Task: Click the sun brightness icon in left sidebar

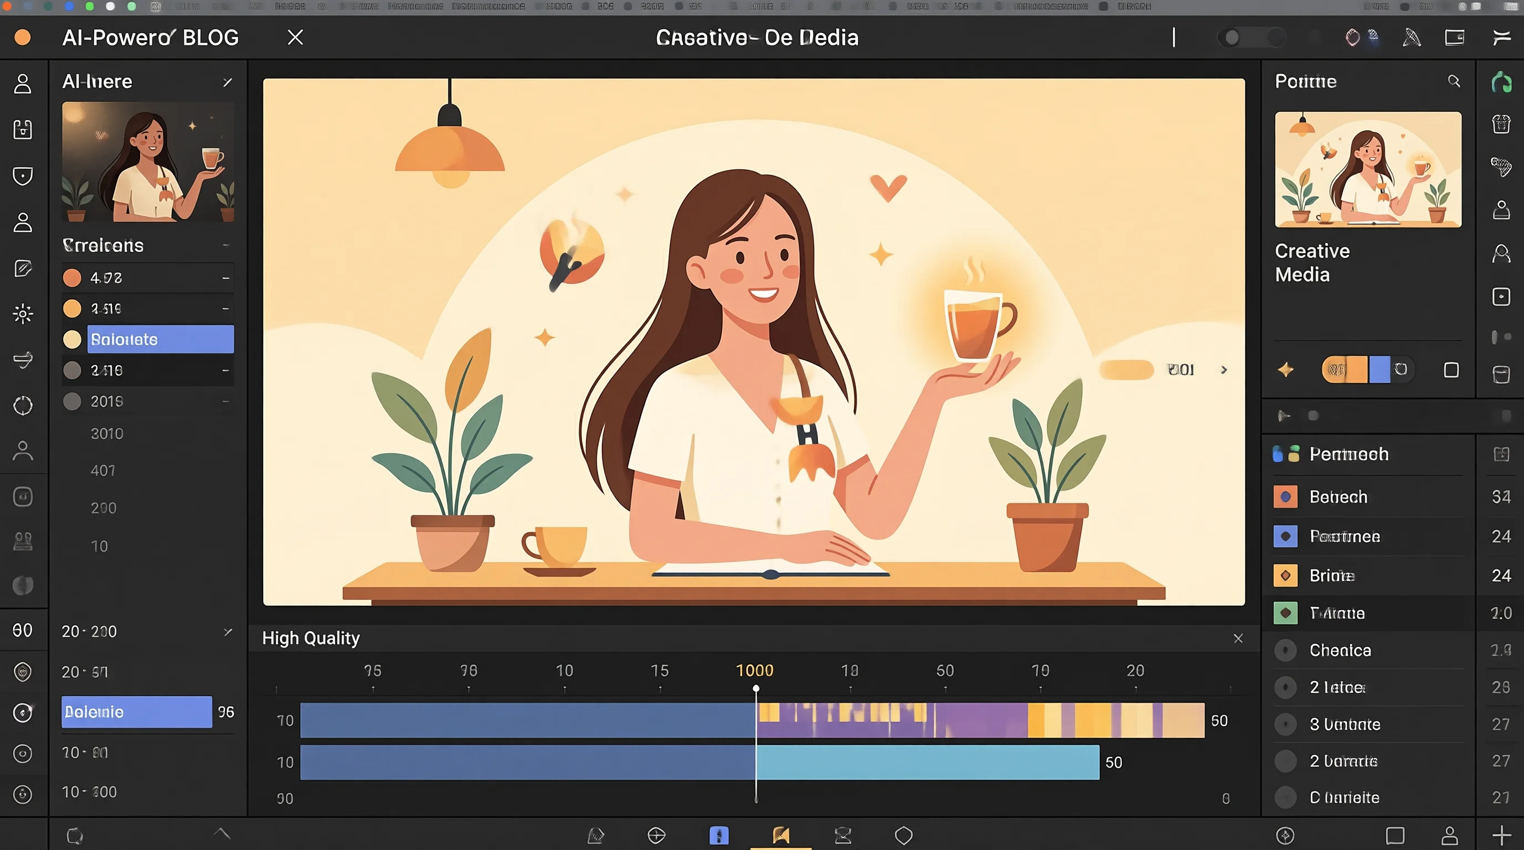Action: 23,313
